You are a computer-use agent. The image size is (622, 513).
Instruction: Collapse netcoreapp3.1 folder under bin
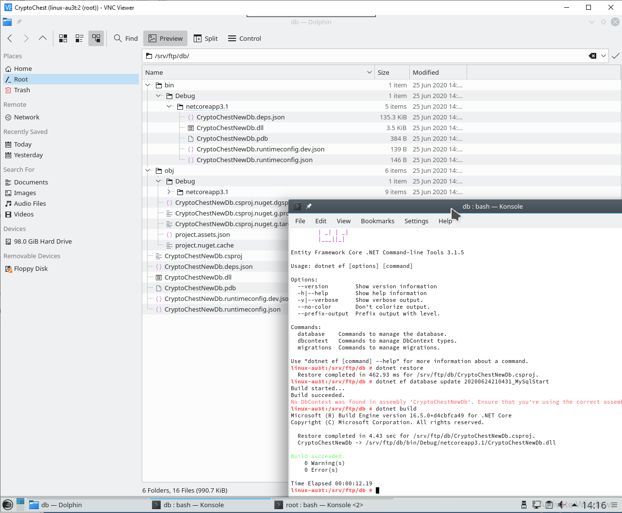[x=169, y=106]
